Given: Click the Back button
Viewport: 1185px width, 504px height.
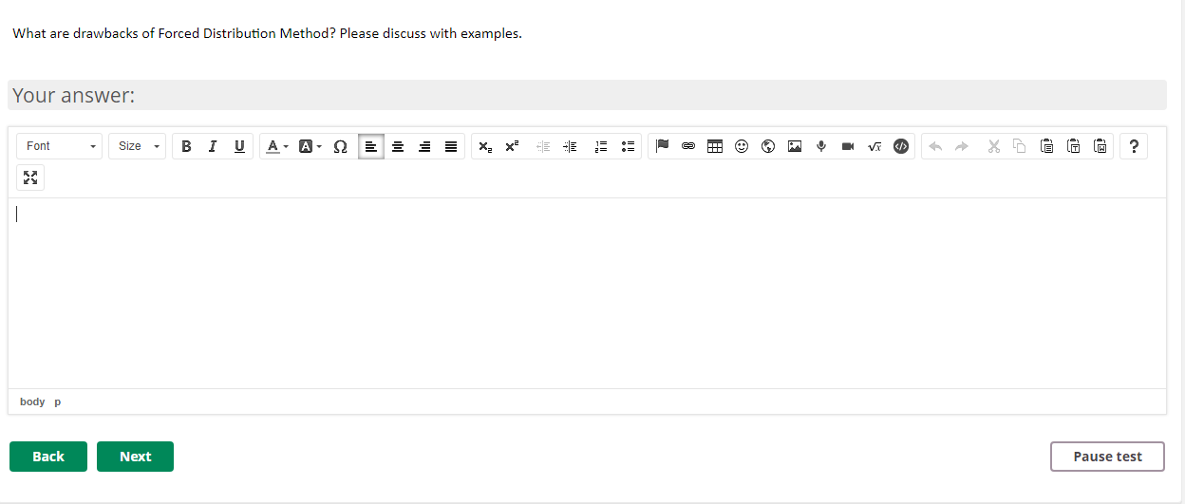Looking at the screenshot, I should [x=48, y=457].
